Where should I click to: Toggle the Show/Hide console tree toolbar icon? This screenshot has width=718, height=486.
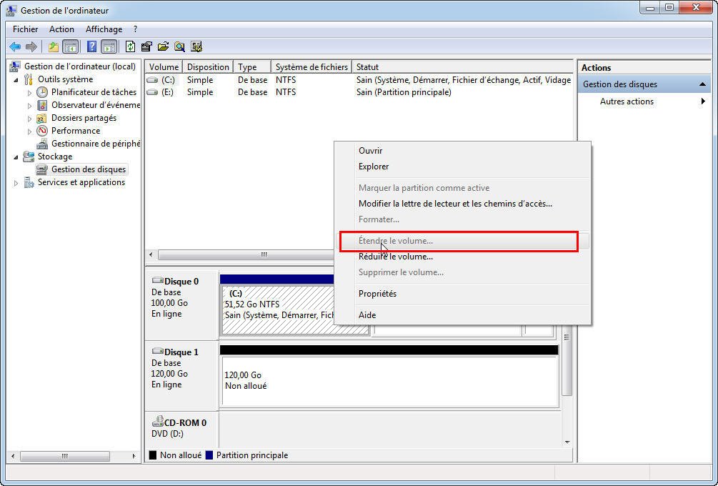click(70, 46)
